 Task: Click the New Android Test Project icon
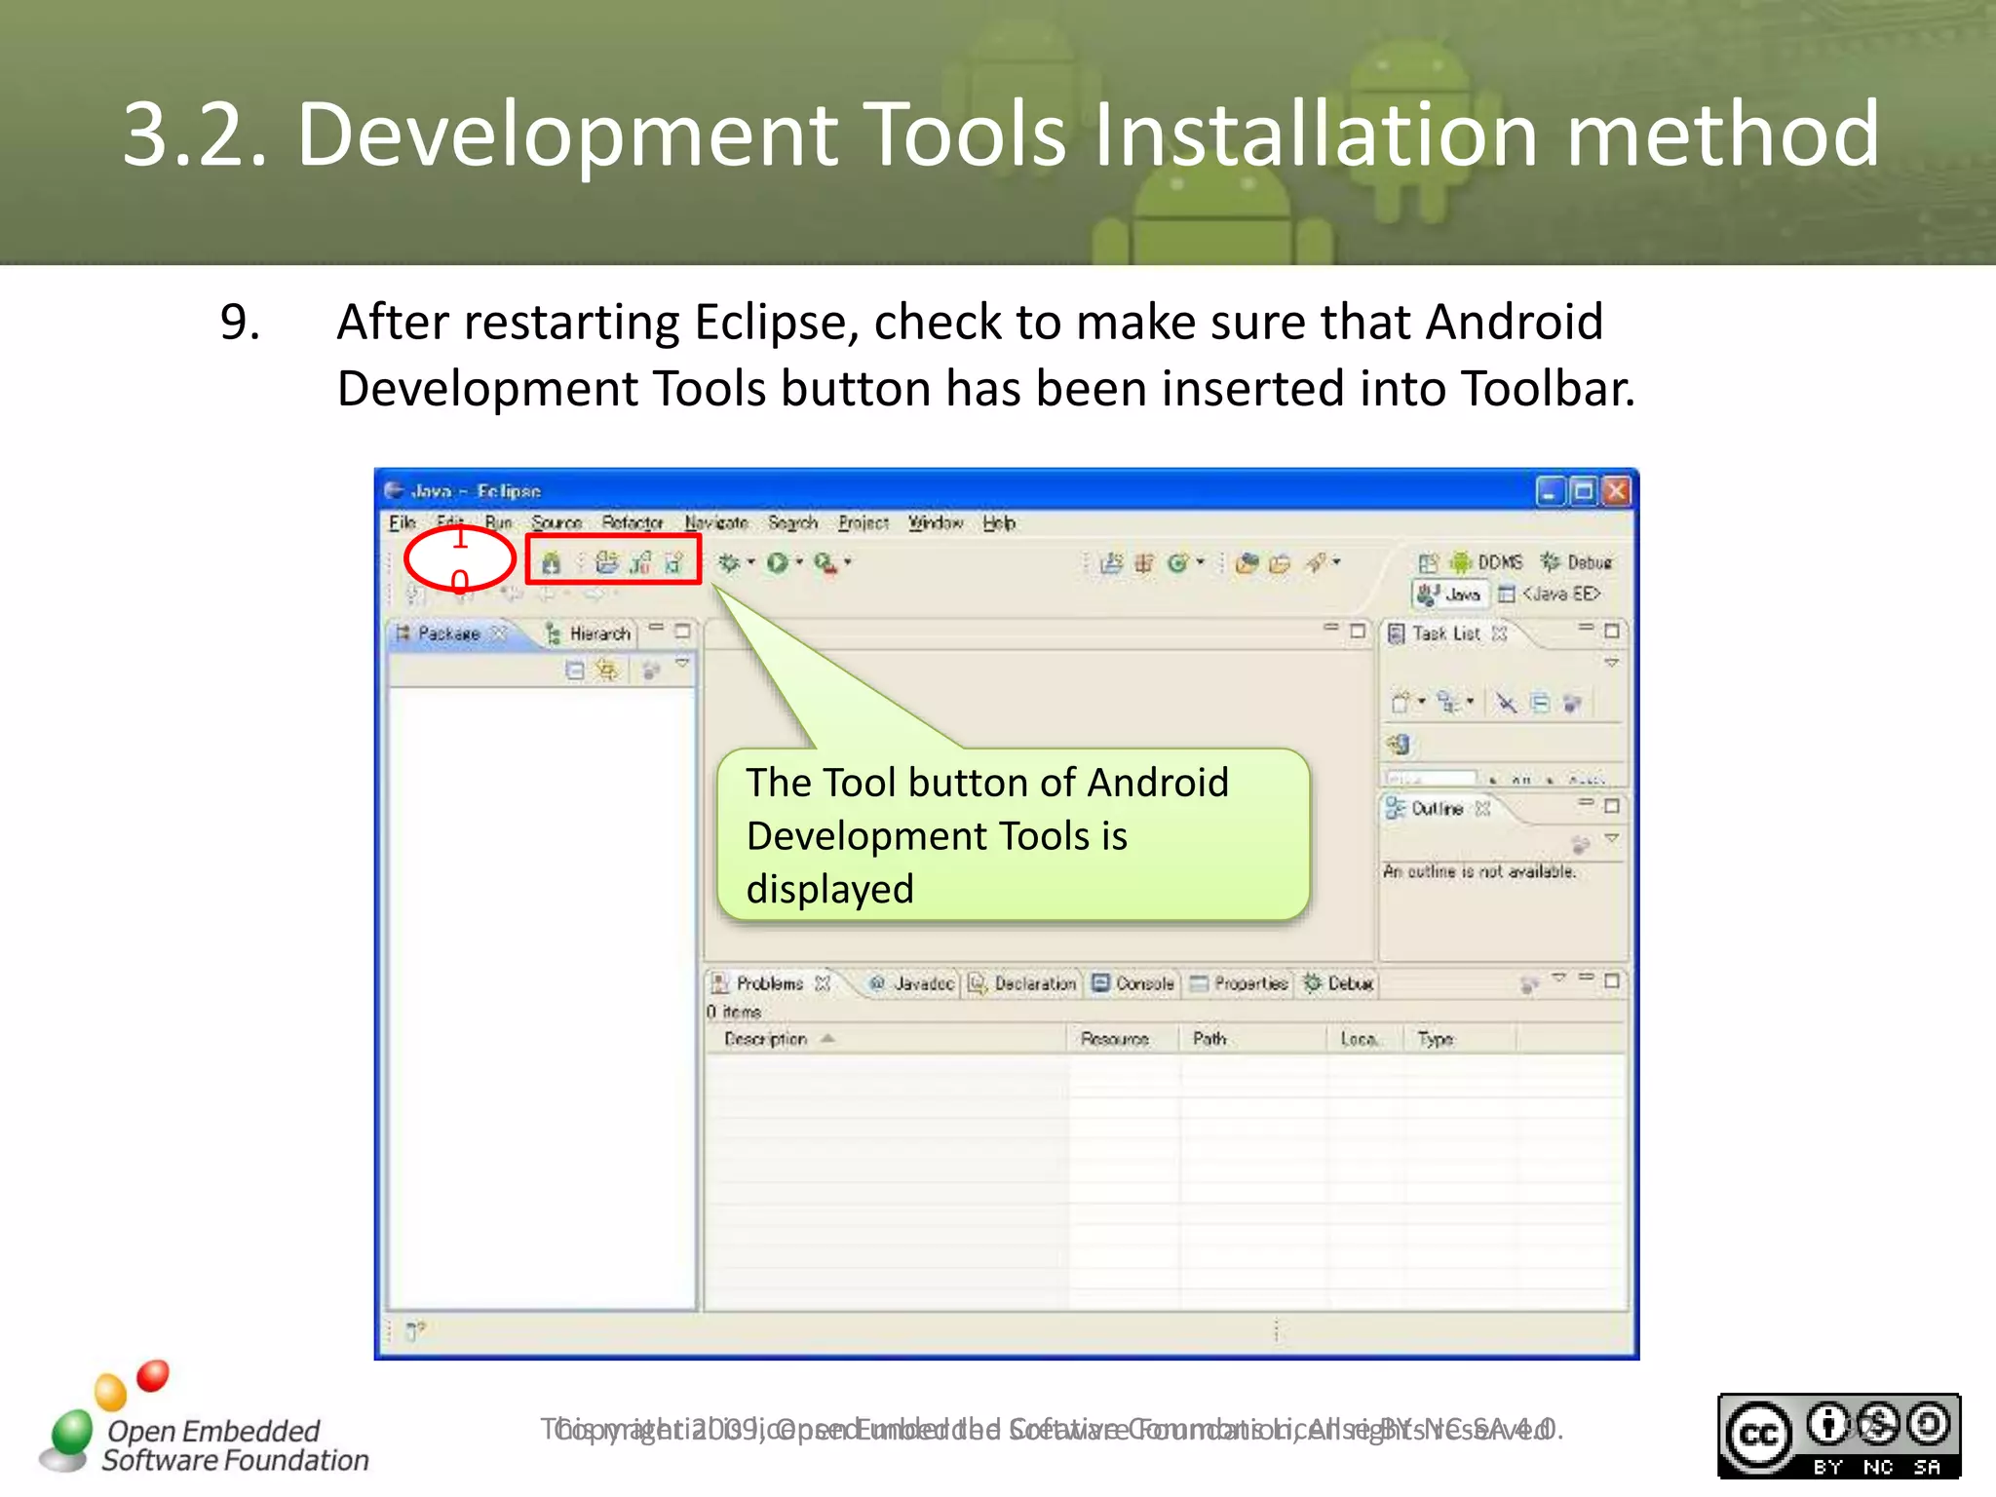pyautogui.click(x=640, y=562)
